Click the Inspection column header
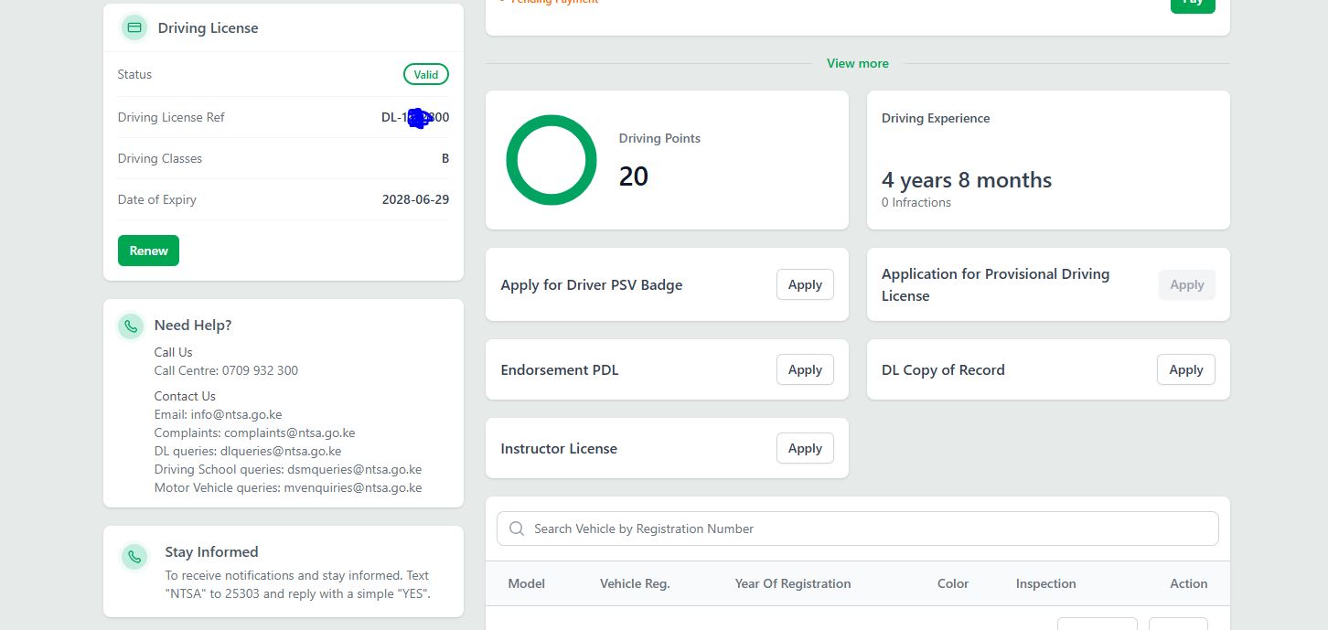This screenshot has height=630, width=1328. 1045,583
